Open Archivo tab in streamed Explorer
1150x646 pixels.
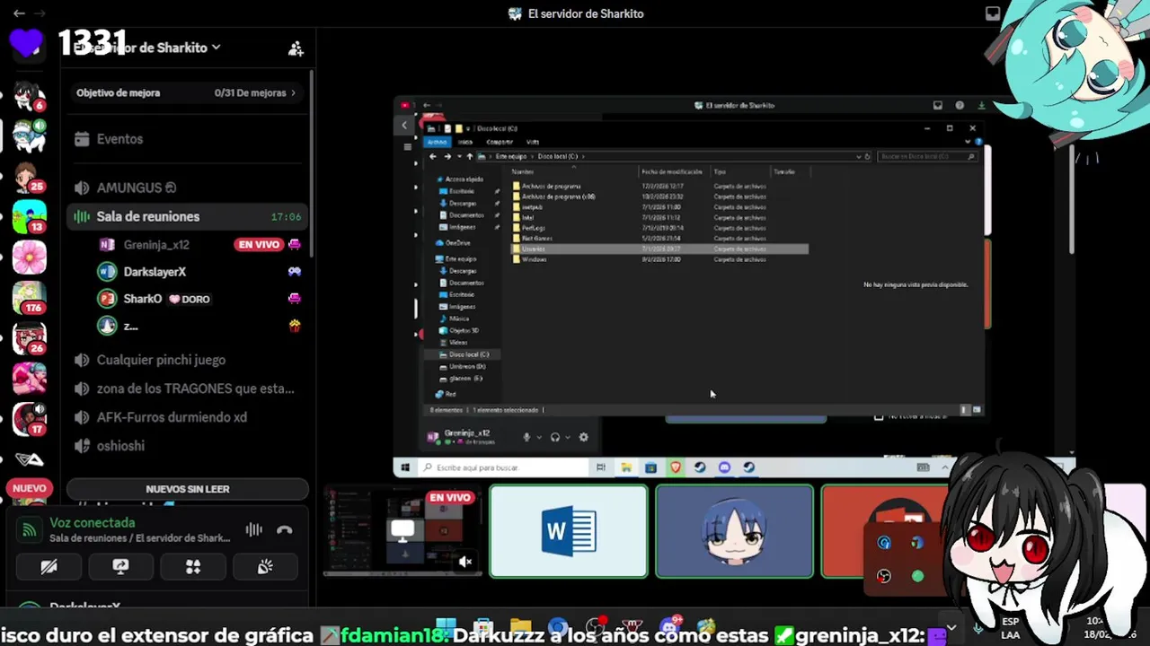(x=437, y=142)
